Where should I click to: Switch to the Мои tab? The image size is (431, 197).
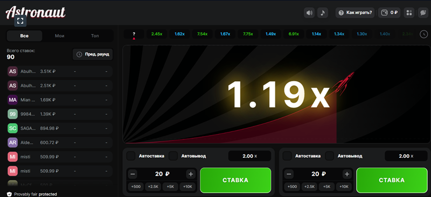pyautogui.click(x=60, y=36)
